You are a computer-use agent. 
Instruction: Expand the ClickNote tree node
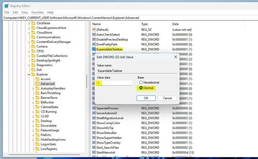[x=29, y=24]
